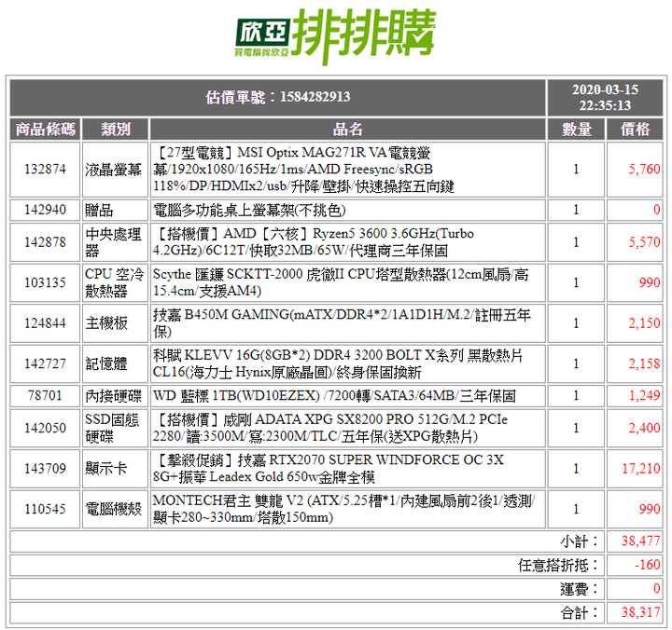Click the 品名 column header
Screen dimensions: 672x630
347,130
